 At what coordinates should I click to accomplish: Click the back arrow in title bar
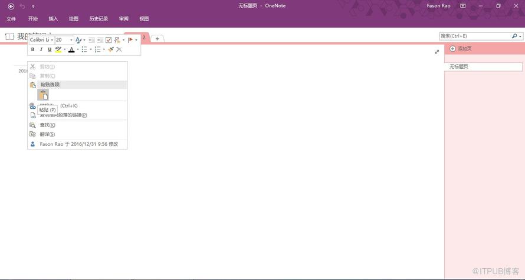(11, 6)
